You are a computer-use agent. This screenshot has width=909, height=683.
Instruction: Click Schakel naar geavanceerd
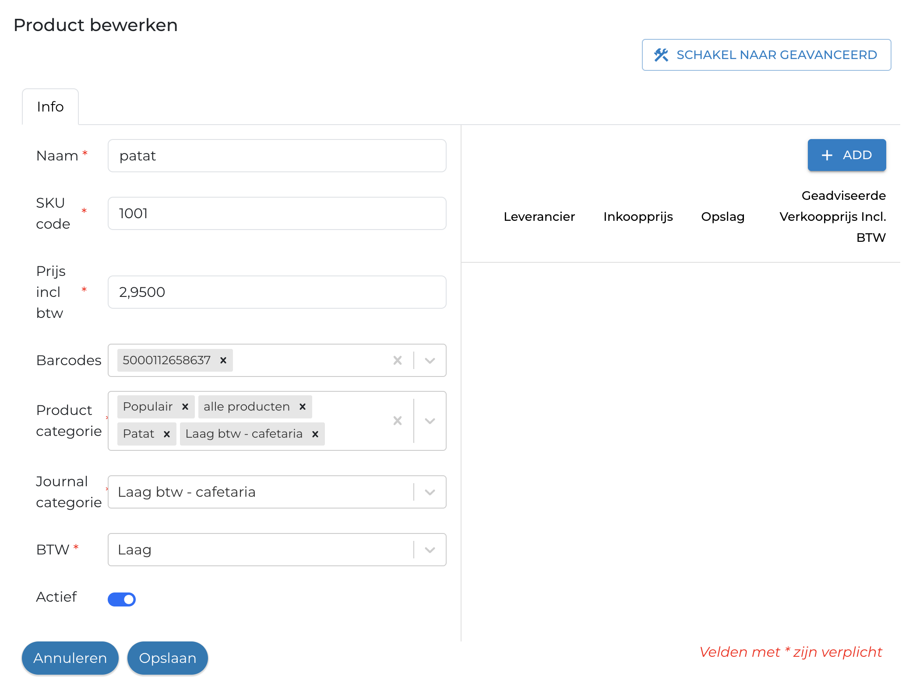coord(766,54)
